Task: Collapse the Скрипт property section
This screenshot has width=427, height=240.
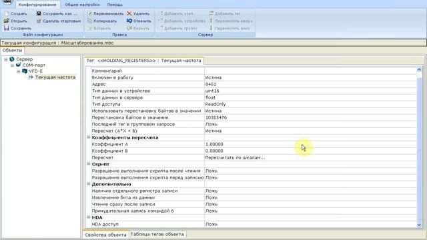Action: (x=89, y=164)
